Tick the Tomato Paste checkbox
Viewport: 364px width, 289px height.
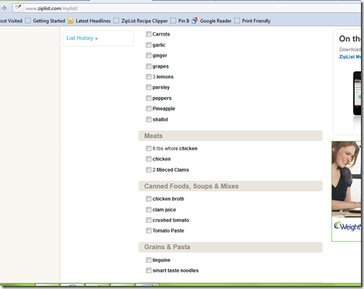[148, 230]
